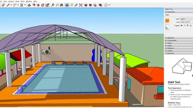Image resolution: width=193 pixels, height=108 pixels.
Task: Open the View menu
Action: point(5,1)
